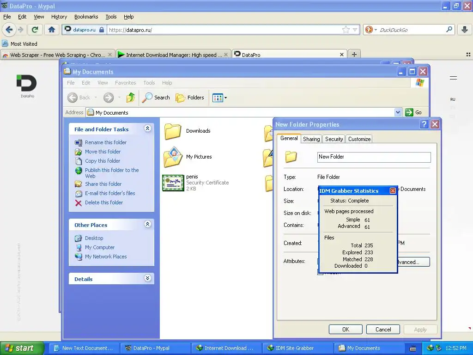The width and height of the screenshot is (473, 355).
Task: Click Up folder icon in My Documents
Action: [131, 97]
